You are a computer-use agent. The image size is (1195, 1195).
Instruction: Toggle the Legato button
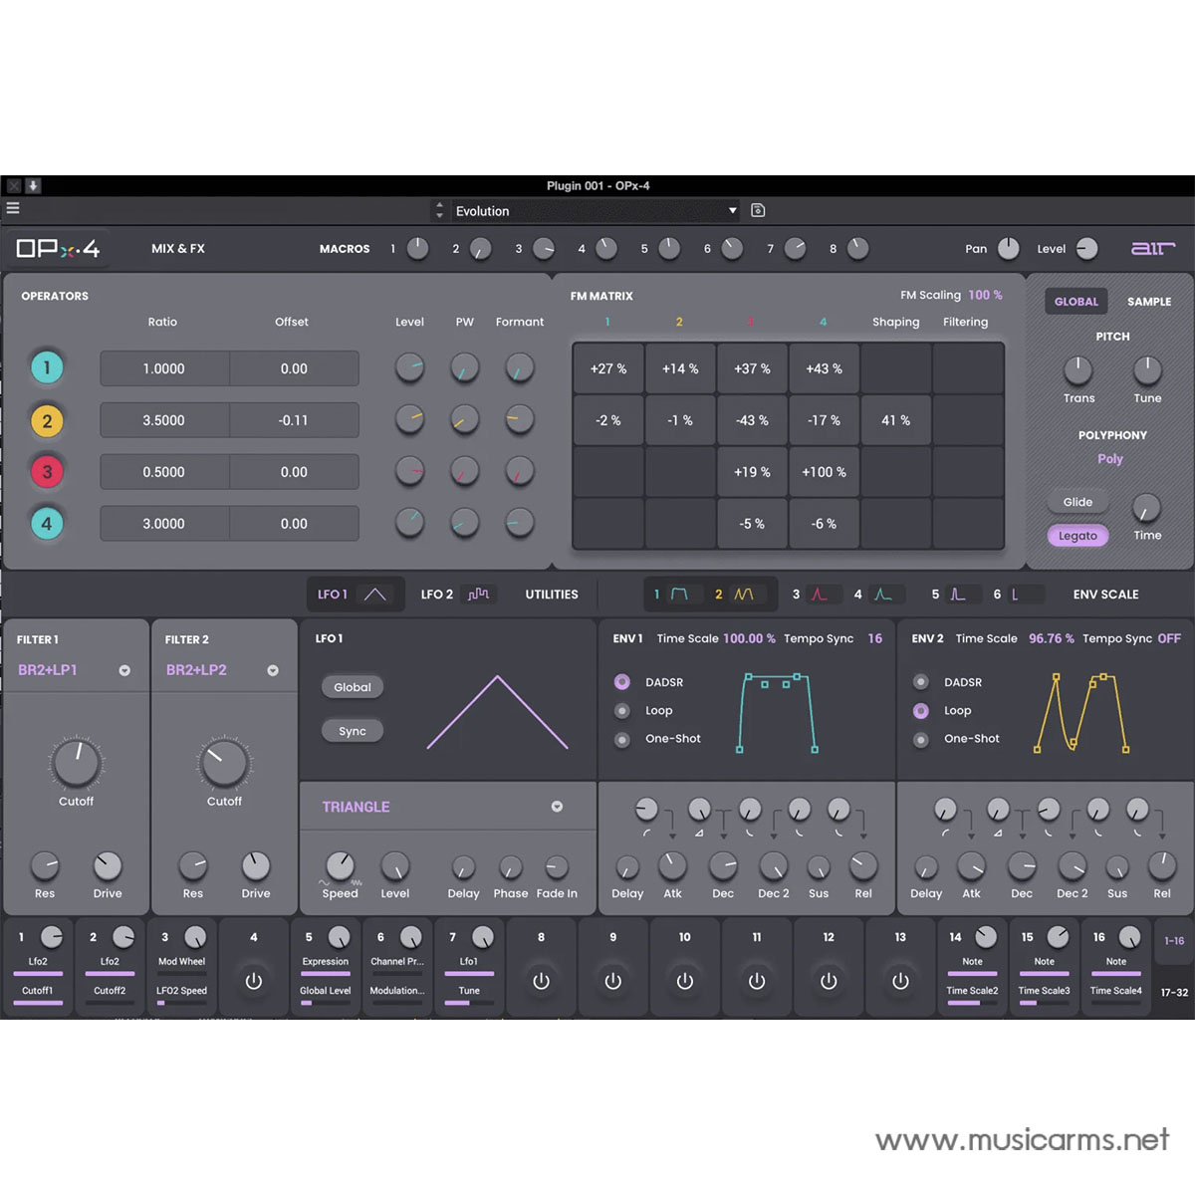point(1077,536)
